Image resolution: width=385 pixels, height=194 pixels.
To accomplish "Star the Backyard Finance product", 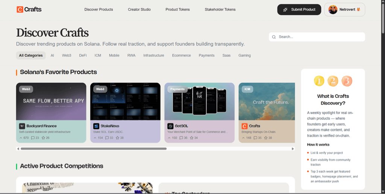I will [43, 138].
